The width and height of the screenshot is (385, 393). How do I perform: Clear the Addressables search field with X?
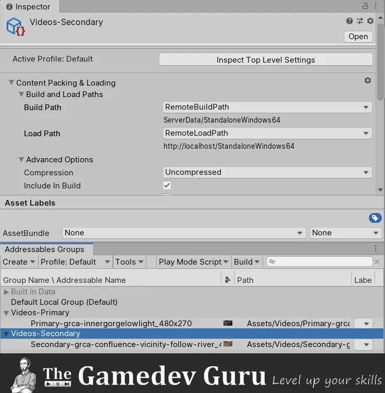377,262
